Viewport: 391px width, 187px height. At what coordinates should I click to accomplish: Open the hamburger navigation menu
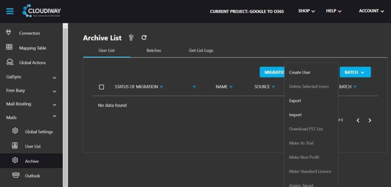(x=10, y=11)
